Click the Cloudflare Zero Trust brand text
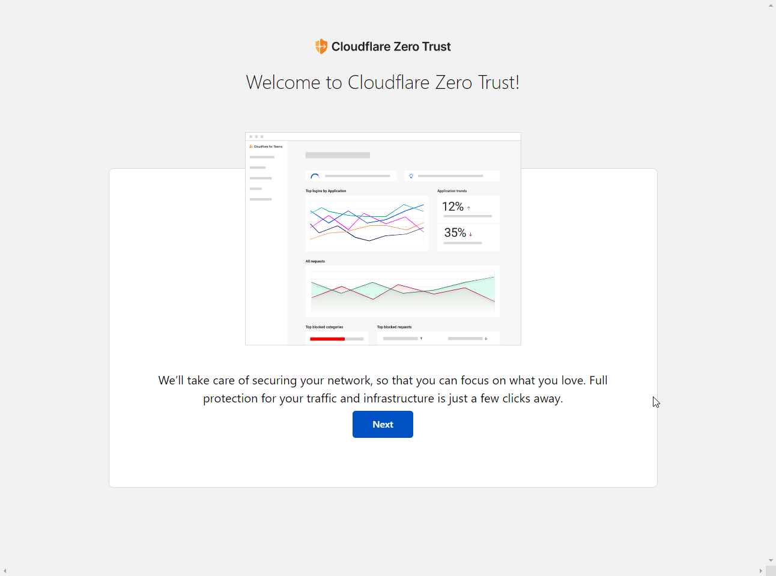Screen dimensions: 776x576 tap(391, 47)
